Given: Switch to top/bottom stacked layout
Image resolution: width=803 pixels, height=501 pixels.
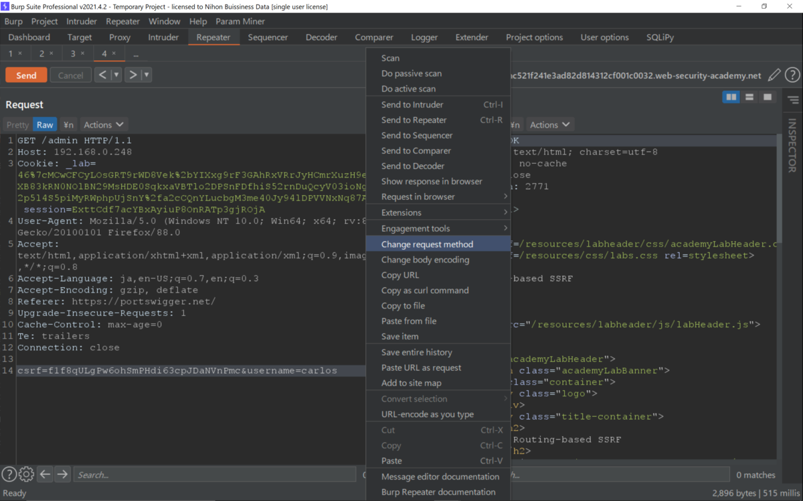Looking at the screenshot, I should (749, 98).
